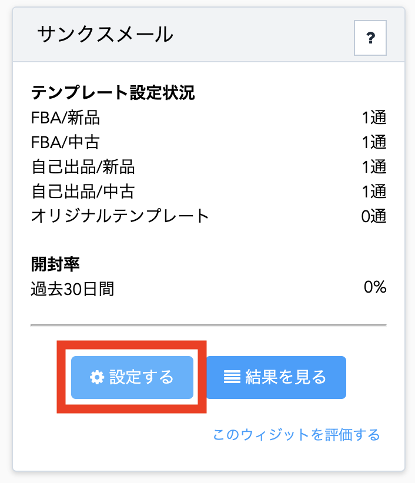The width and height of the screenshot is (415, 483).
Task: Click the gear icon on 設定する
Action: pyautogui.click(x=97, y=377)
